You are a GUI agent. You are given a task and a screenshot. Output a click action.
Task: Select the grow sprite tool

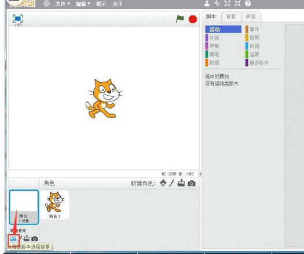(x=227, y=3)
